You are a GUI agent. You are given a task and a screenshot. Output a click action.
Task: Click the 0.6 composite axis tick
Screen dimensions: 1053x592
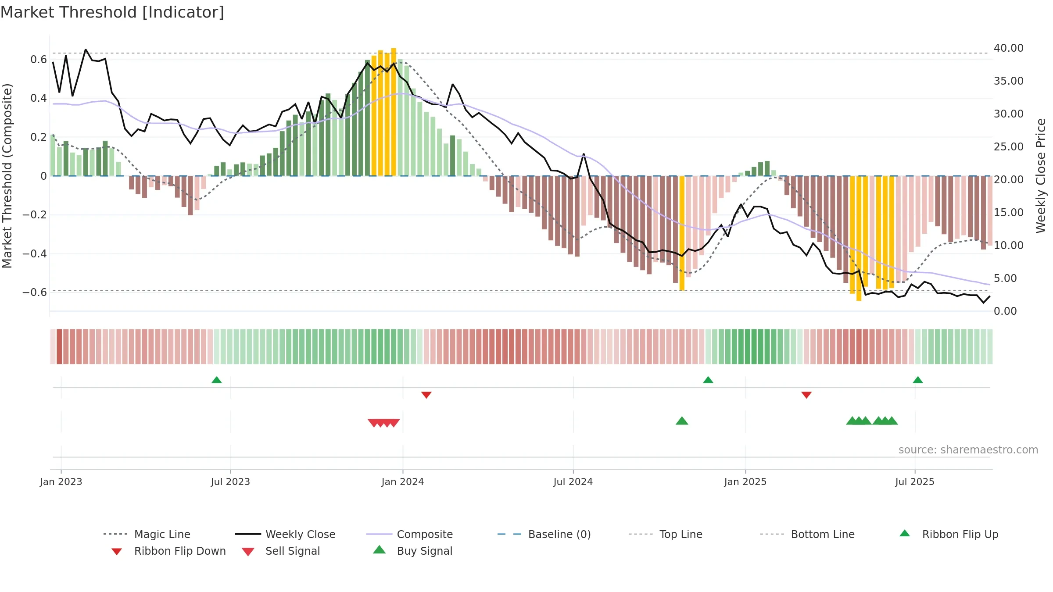point(39,60)
